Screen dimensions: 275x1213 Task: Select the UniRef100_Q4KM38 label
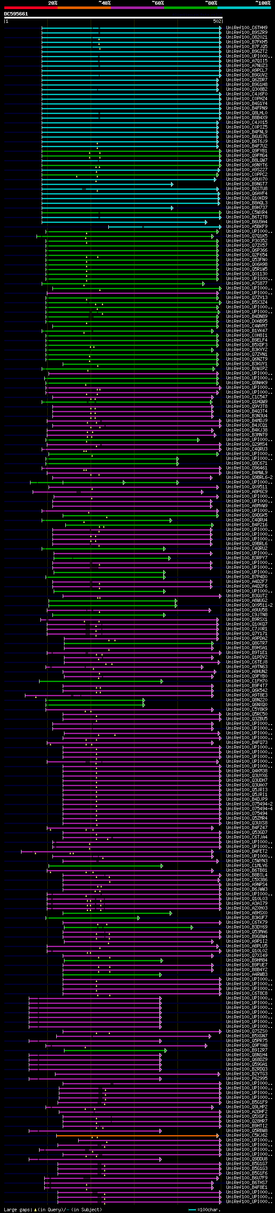pos(247,771)
